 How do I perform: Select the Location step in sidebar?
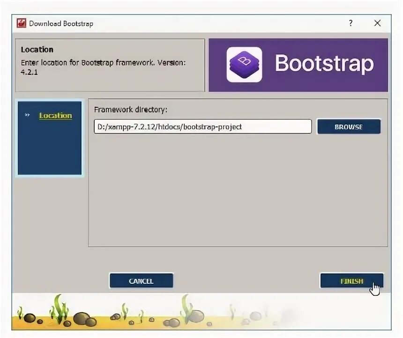pos(55,116)
